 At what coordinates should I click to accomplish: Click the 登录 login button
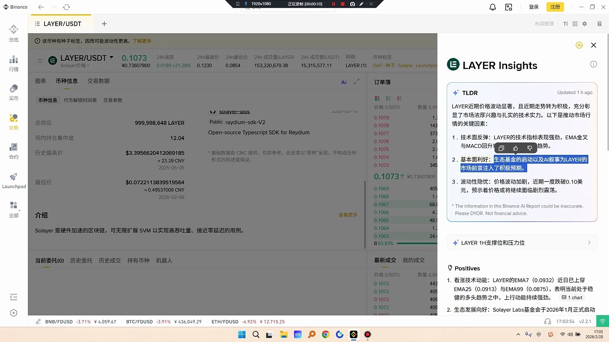(x=534, y=7)
